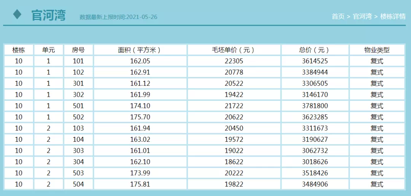
Task: Click the area value 161.99
Action: point(140,94)
